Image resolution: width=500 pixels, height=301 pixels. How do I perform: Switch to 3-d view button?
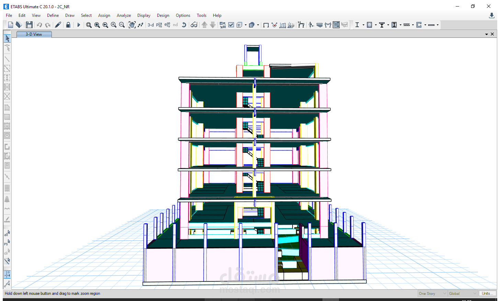coord(151,25)
